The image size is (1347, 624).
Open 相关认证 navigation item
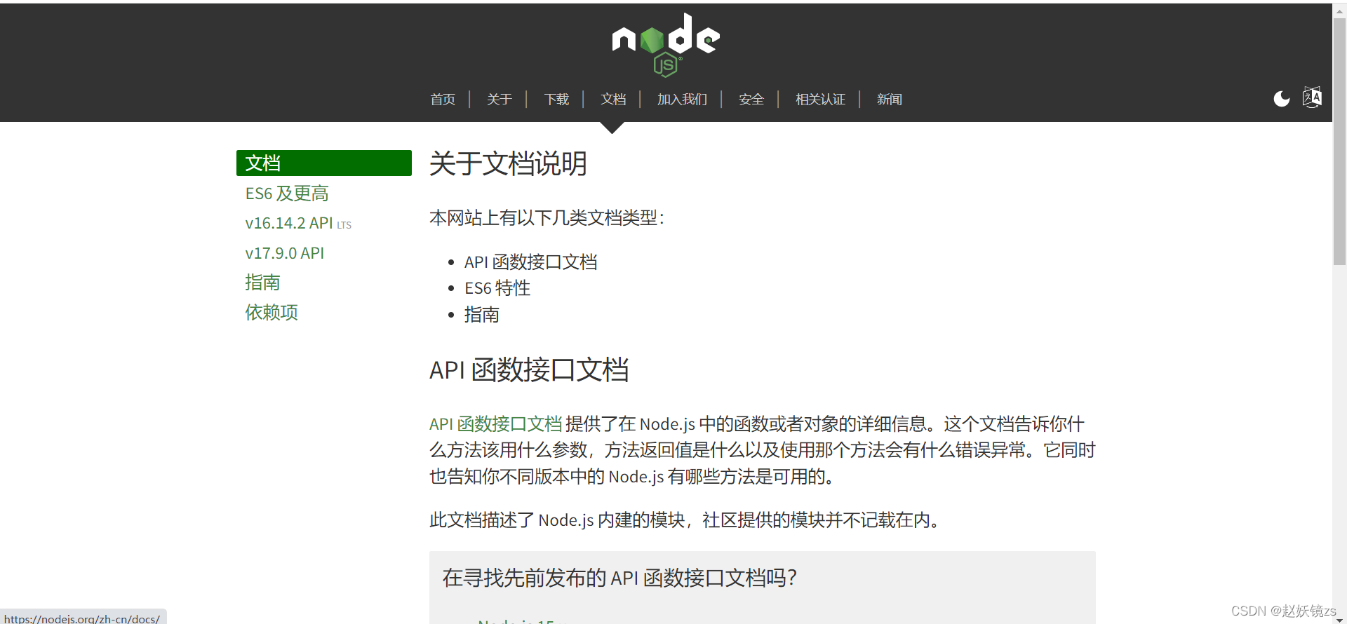[x=820, y=100]
